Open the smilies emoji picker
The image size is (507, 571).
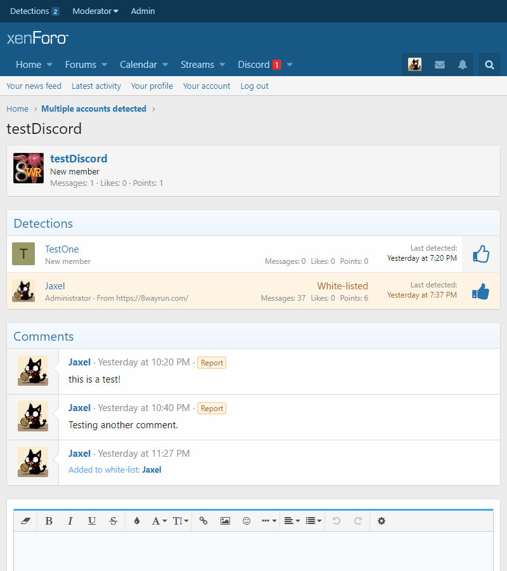[247, 521]
